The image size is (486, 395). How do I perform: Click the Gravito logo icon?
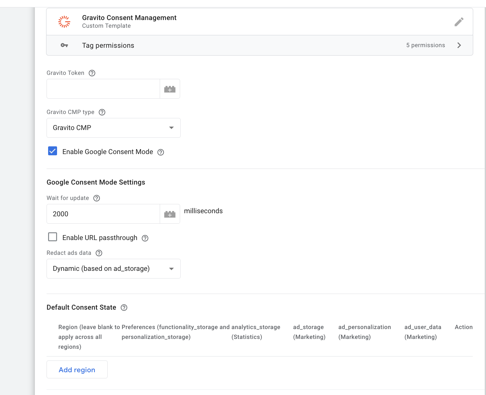[x=64, y=22]
